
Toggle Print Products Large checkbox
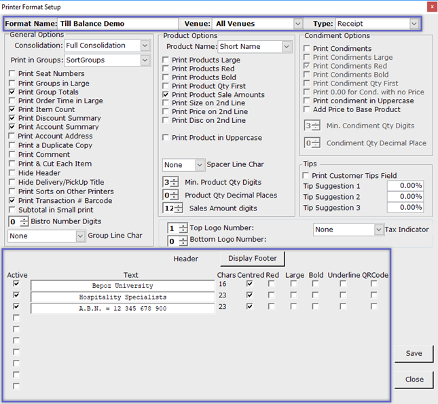pyautogui.click(x=166, y=60)
